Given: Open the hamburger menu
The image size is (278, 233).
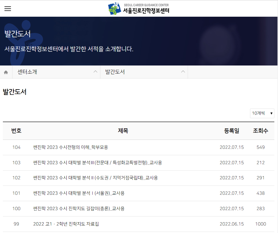Looking at the screenshot, I should pos(8,9).
